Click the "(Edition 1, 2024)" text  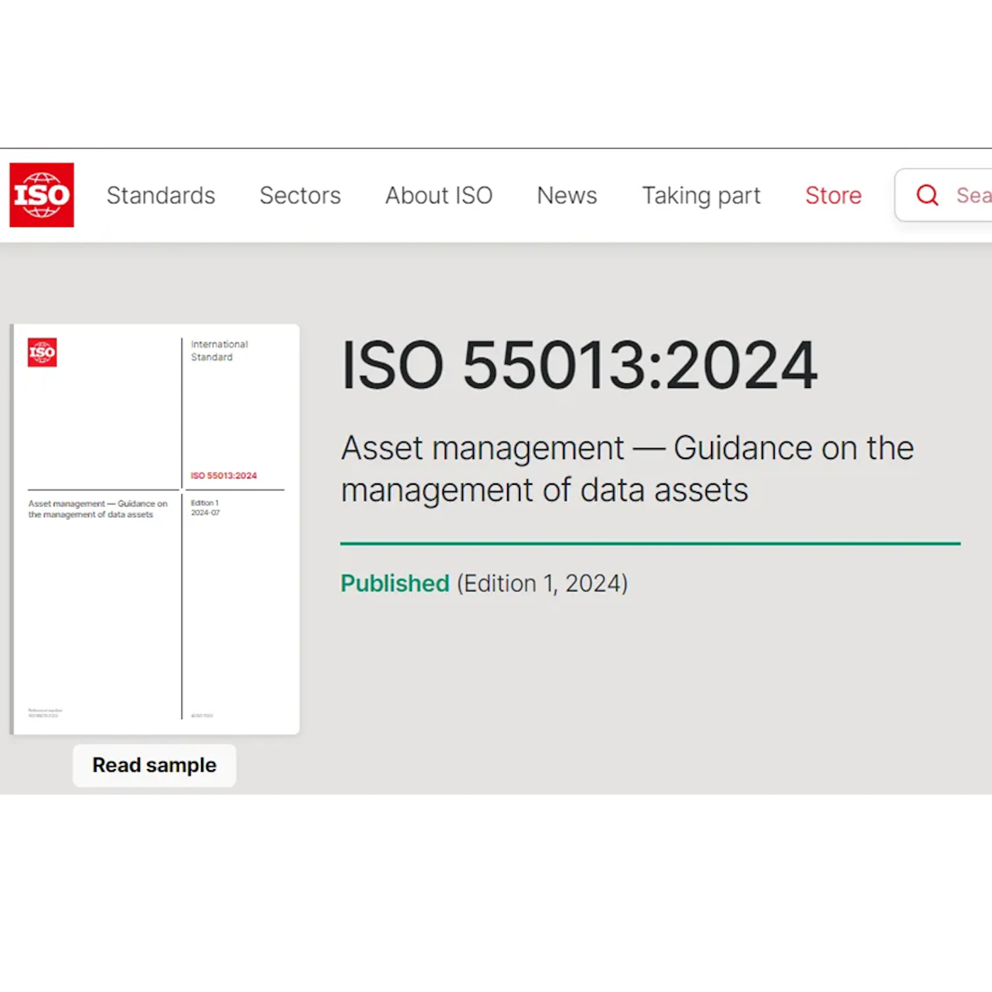click(542, 584)
